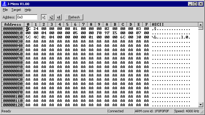Minimize the J-Mem window
Screen dimensions: 205x115
tap(190, 4)
